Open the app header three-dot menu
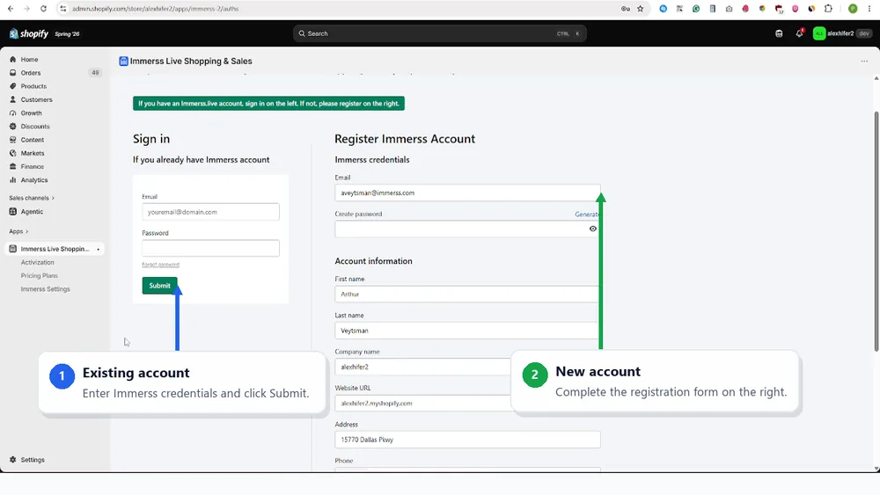Image resolution: width=880 pixels, height=495 pixels. pyautogui.click(x=864, y=61)
